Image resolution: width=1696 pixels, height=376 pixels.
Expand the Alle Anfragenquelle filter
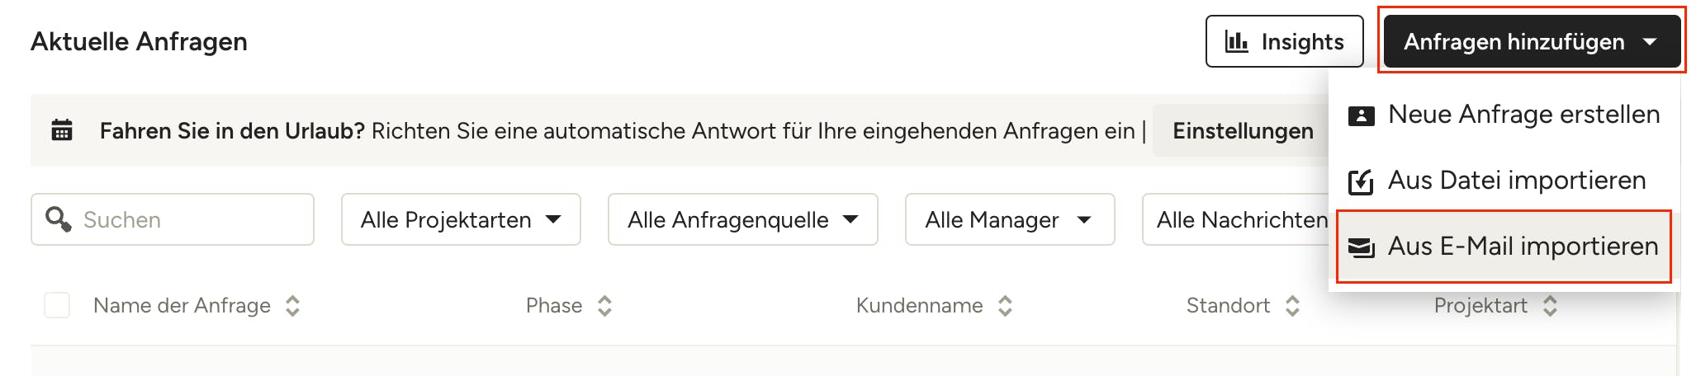(742, 219)
